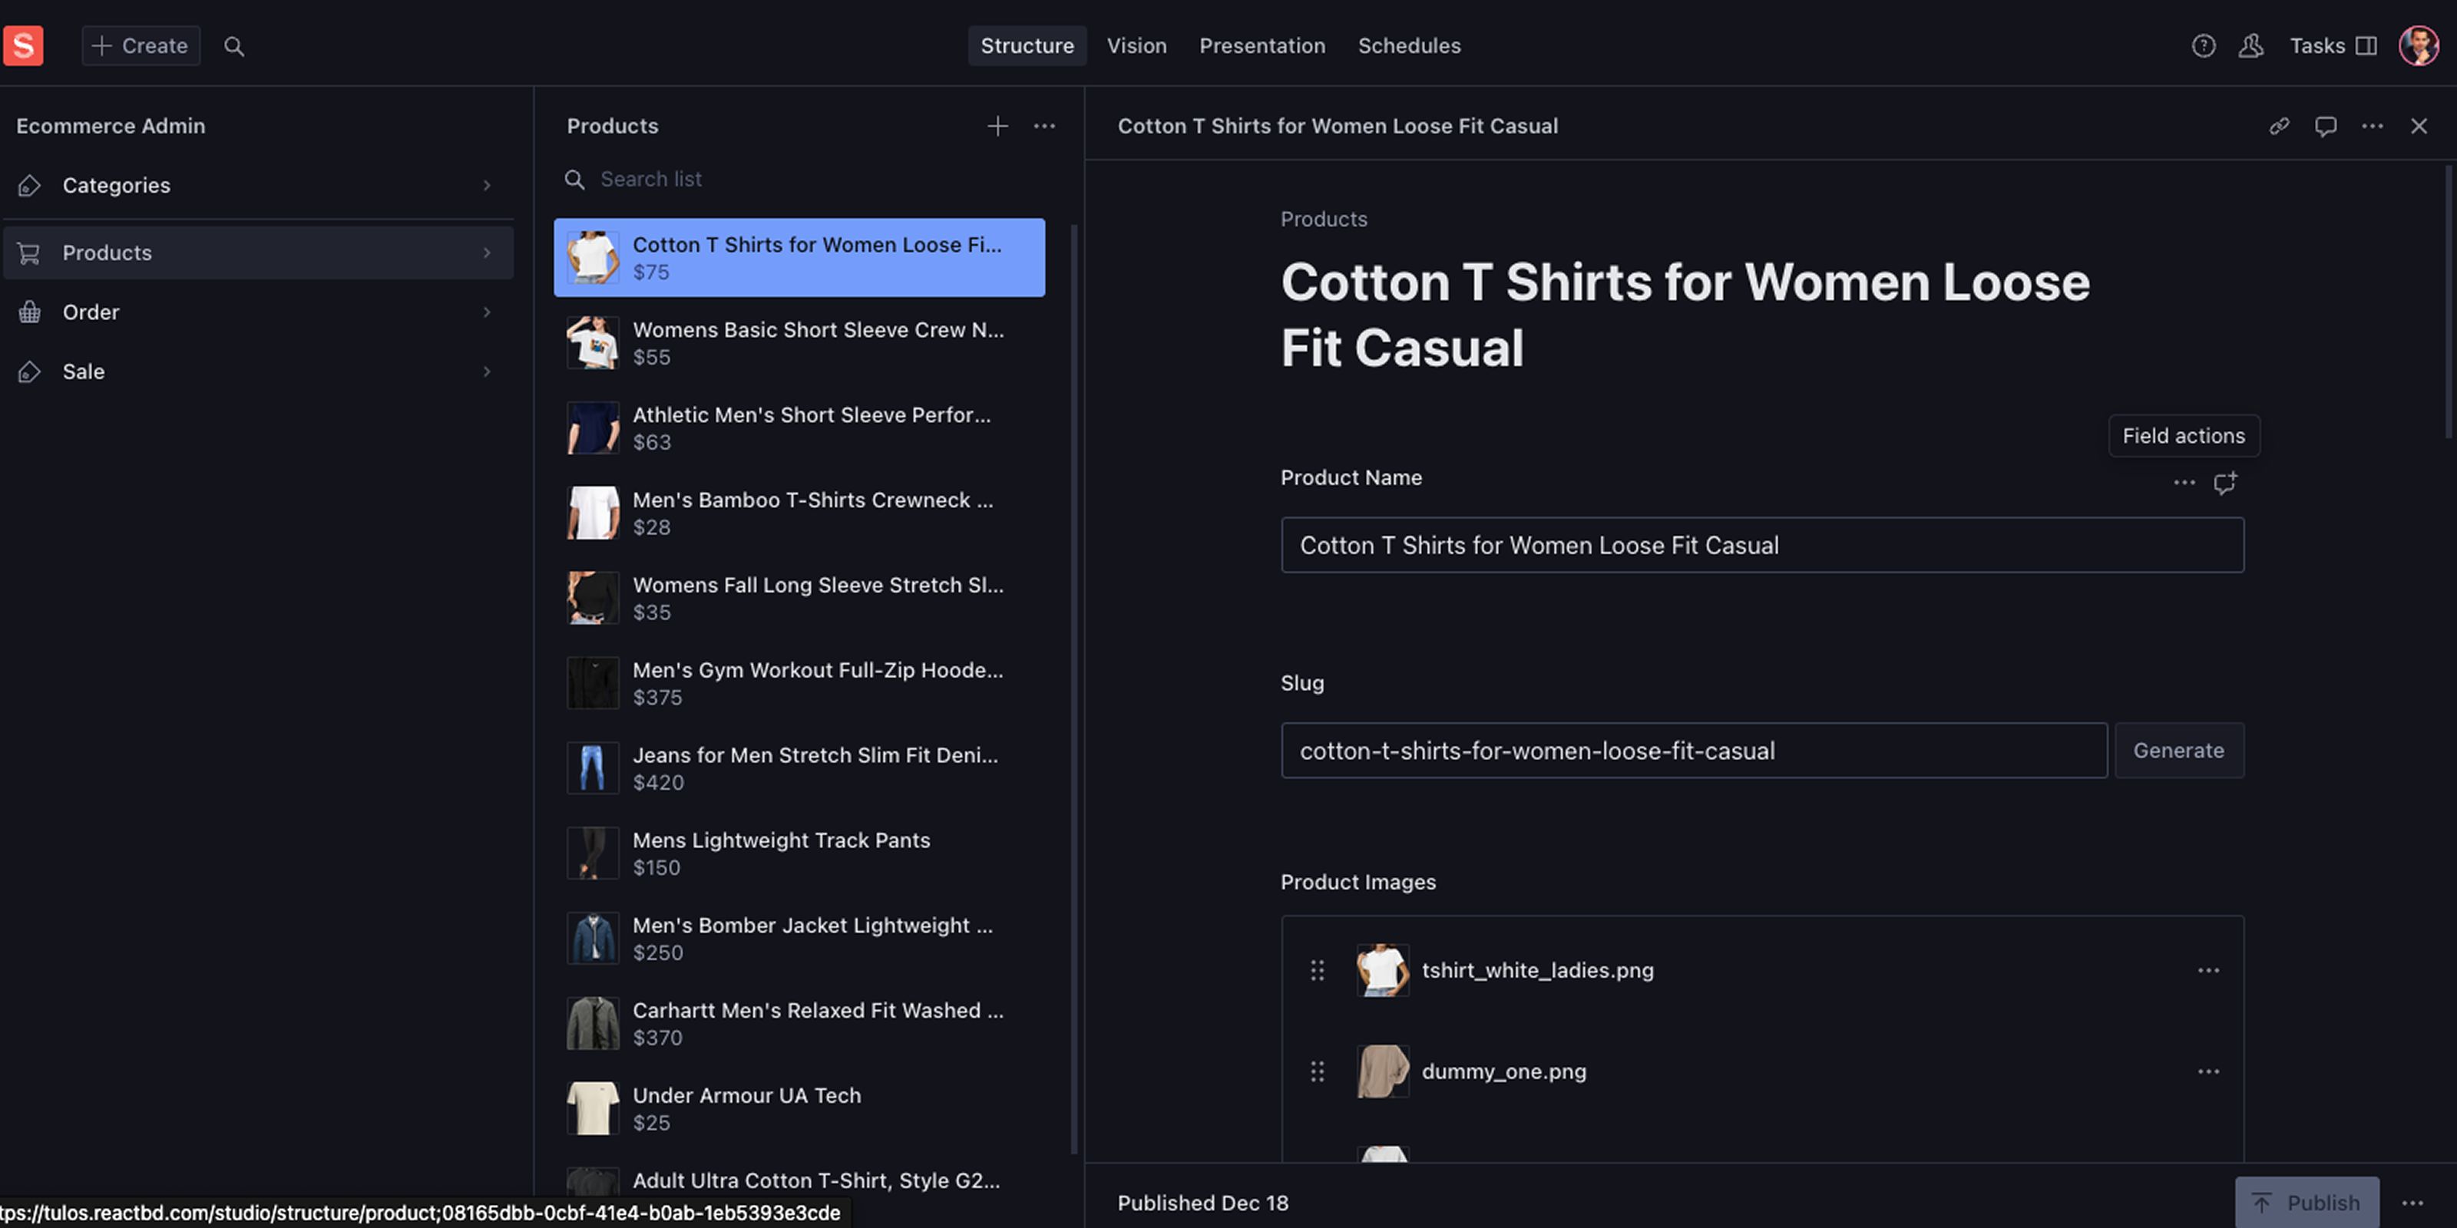Click the Generate slug button
This screenshot has height=1228, width=2457.
[2178, 751]
